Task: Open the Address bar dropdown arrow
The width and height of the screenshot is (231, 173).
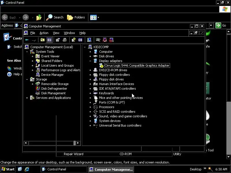Action: (x=211, y=25)
